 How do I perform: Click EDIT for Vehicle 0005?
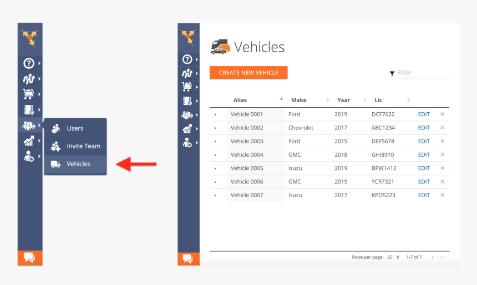(424, 168)
